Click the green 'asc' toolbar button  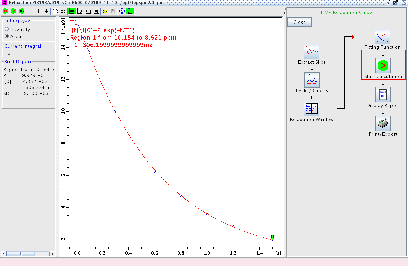coord(22,11)
